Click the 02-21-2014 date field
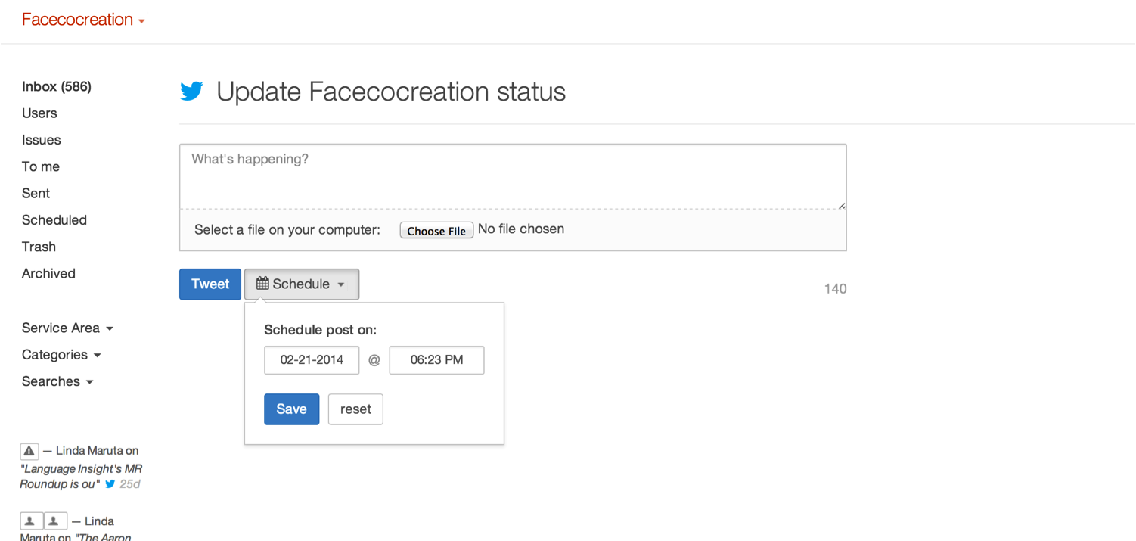The image size is (1136, 541). pos(312,360)
